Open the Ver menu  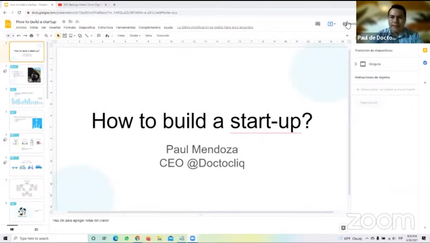[44, 28]
